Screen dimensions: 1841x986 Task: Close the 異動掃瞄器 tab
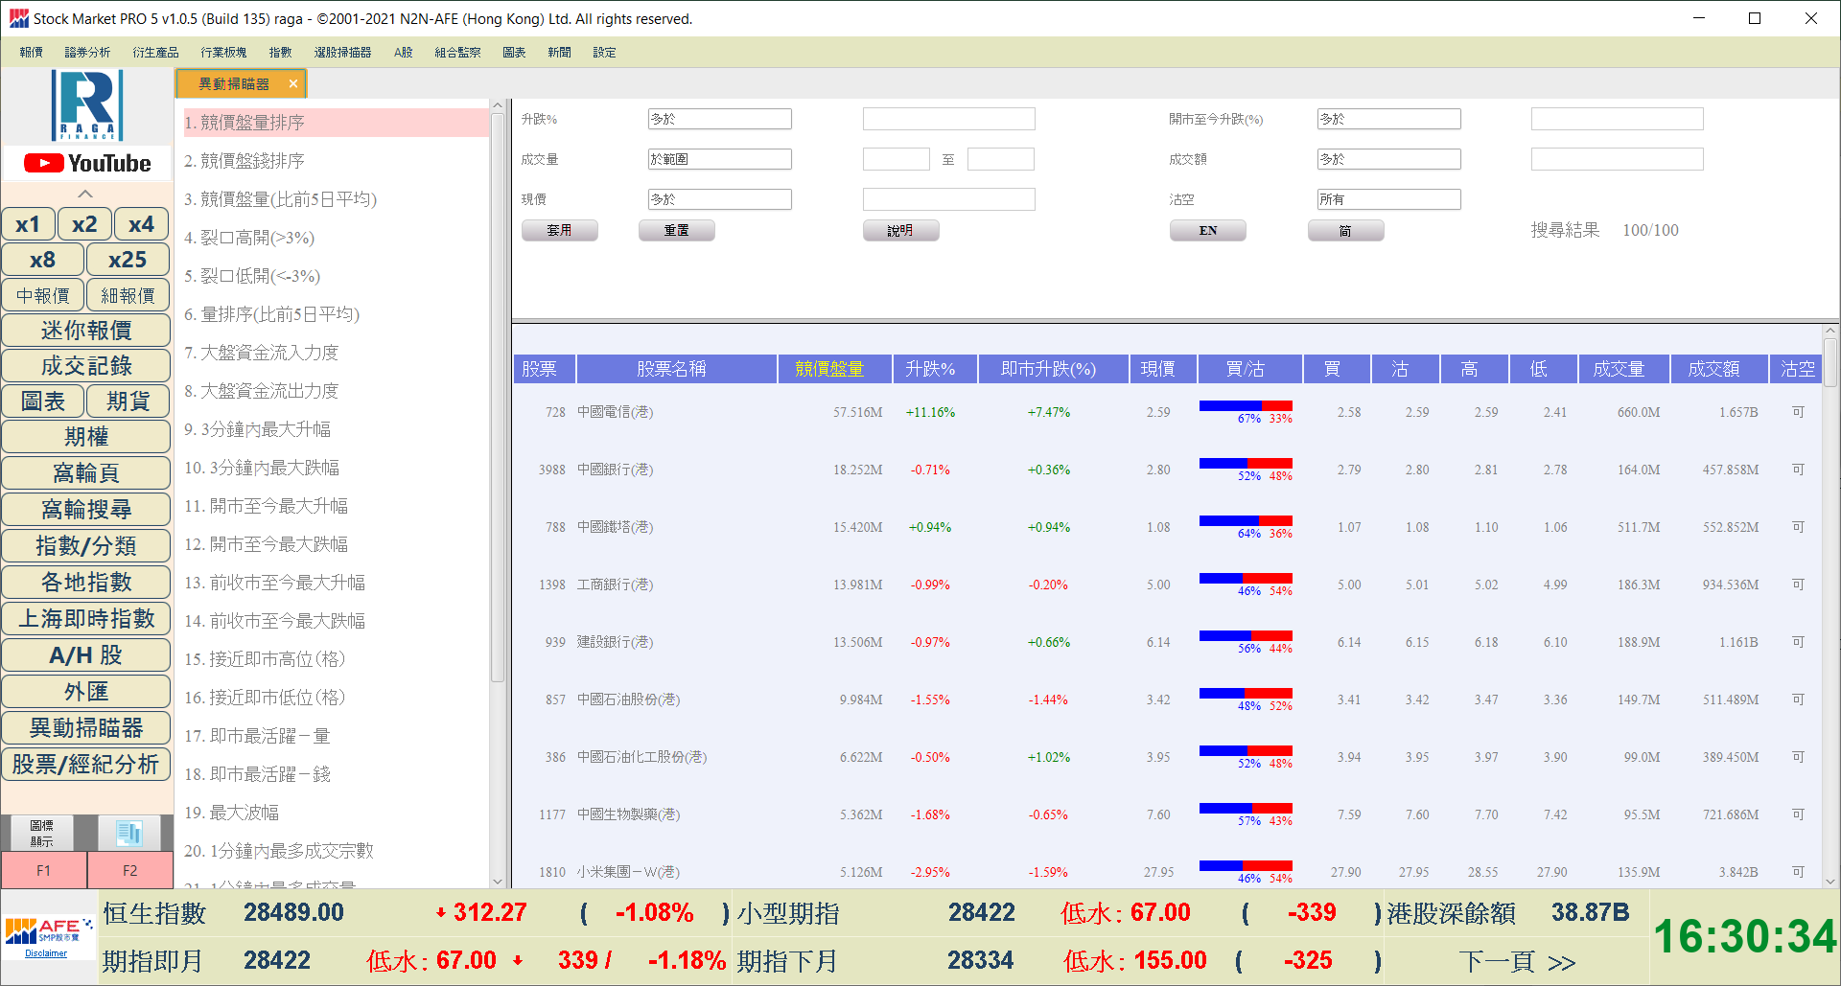[293, 84]
